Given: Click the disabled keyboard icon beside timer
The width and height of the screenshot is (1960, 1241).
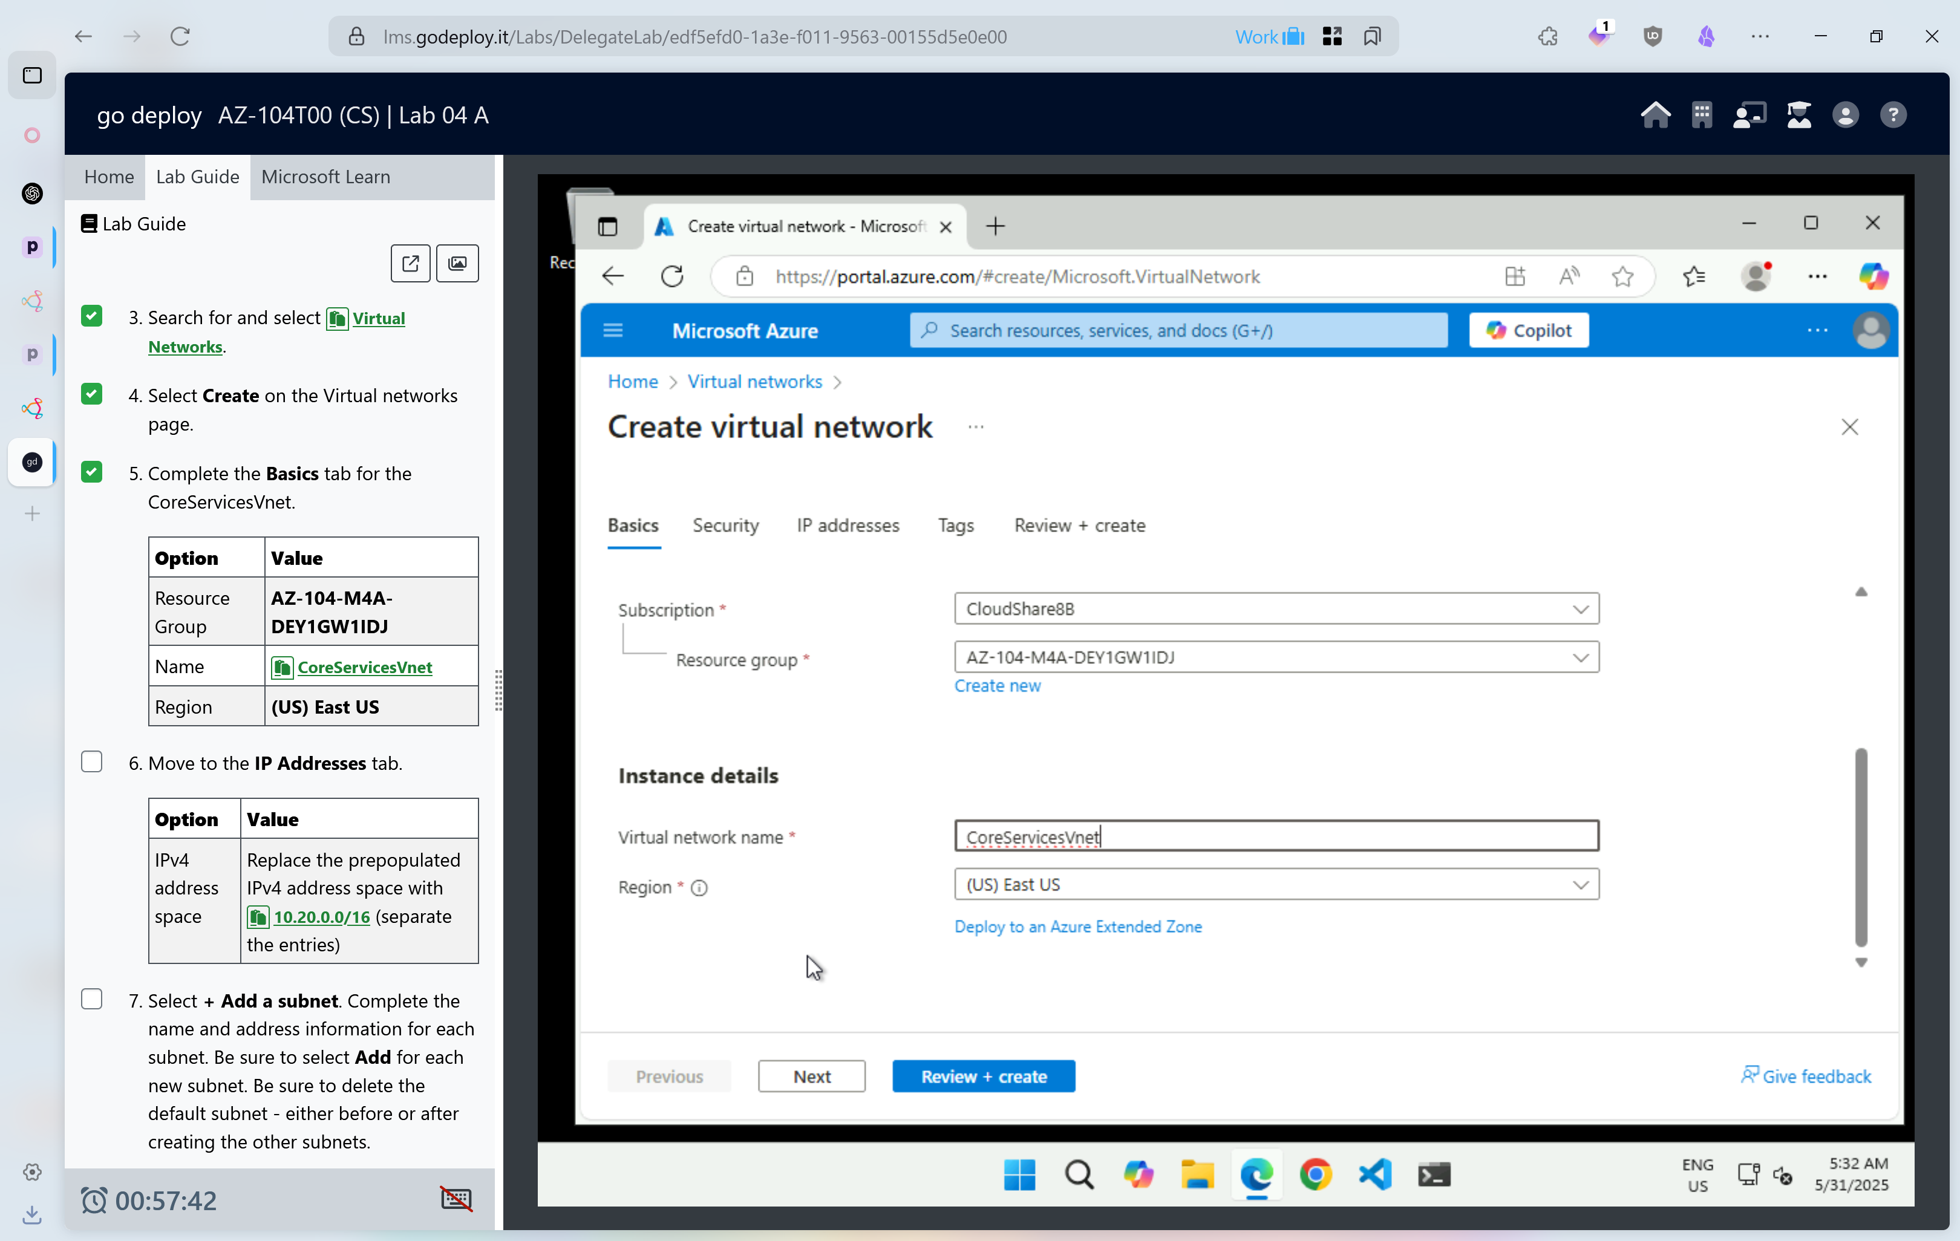Looking at the screenshot, I should 456,1199.
